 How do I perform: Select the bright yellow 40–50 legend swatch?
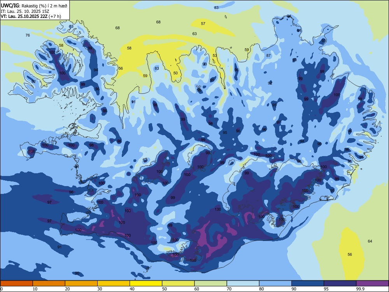click(x=146, y=283)
